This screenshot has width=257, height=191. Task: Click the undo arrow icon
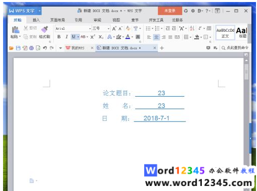(45, 48)
